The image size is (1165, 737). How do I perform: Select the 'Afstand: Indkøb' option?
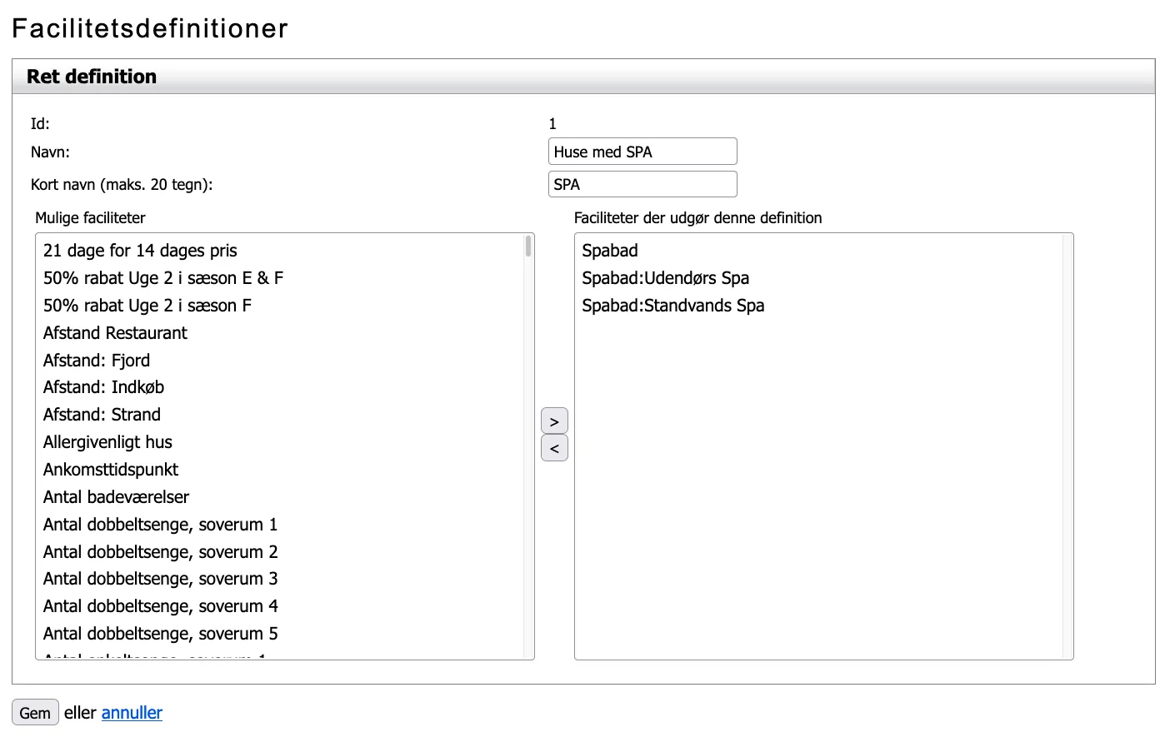point(103,387)
